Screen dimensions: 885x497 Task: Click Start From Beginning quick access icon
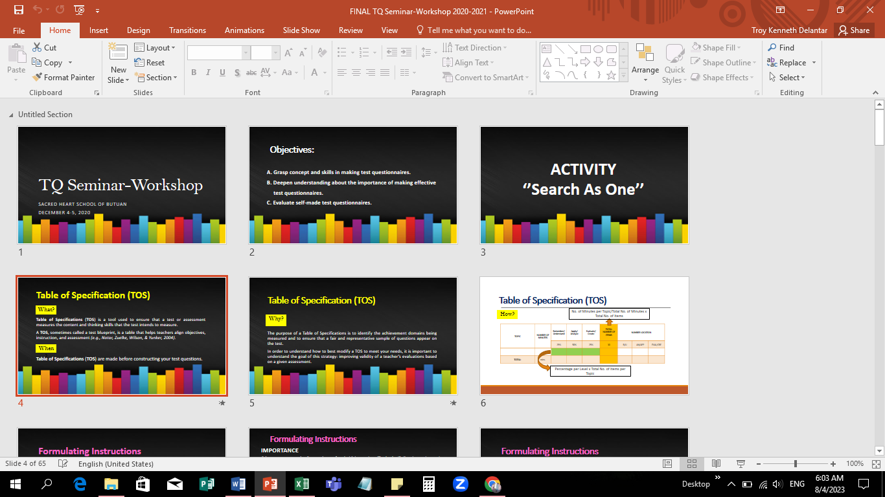pos(79,10)
